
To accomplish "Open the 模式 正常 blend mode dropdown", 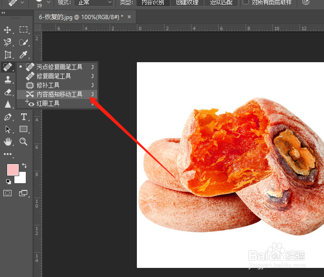I will [94, 3].
